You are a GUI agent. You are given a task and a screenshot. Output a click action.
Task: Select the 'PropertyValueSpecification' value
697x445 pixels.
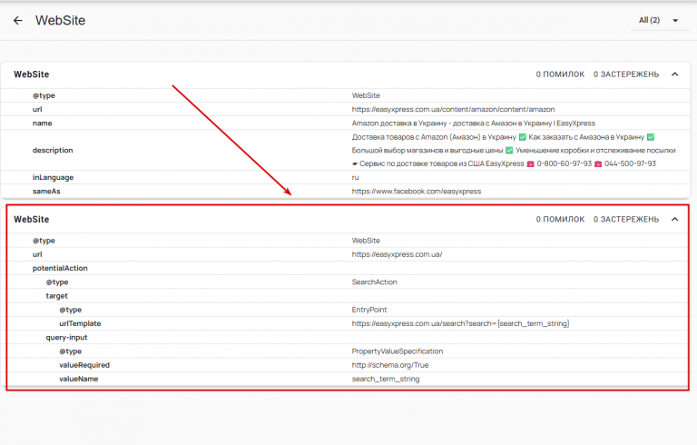(x=397, y=351)
